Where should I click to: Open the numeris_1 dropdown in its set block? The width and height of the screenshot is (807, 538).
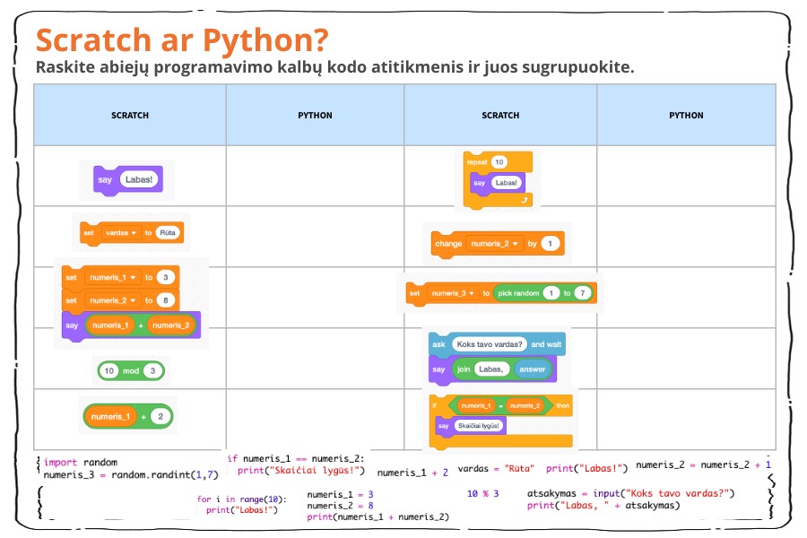point(112,277)
